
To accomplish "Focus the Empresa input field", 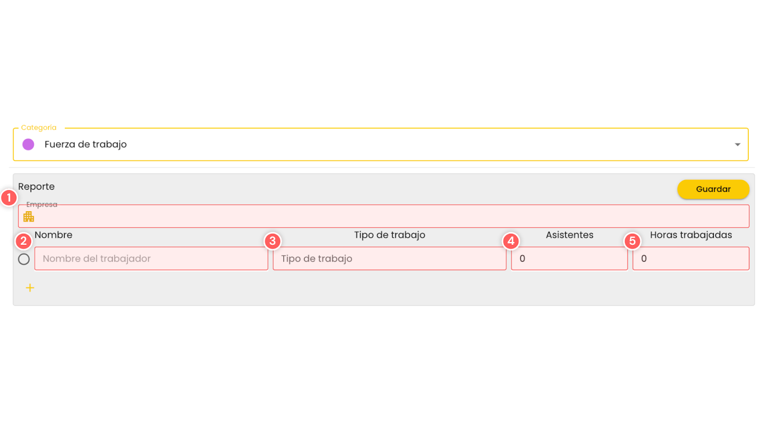I will (x=384, y=216).
